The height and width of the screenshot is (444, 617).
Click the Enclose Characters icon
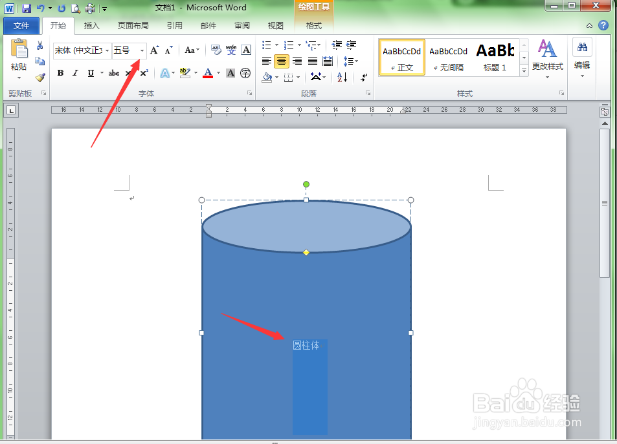click(245, 73)
